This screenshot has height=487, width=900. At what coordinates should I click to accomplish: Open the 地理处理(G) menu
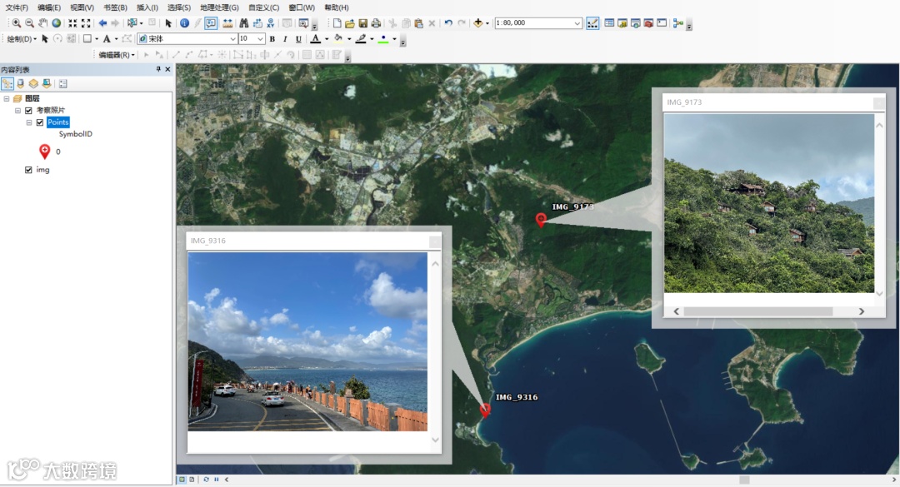coord(218,7)
